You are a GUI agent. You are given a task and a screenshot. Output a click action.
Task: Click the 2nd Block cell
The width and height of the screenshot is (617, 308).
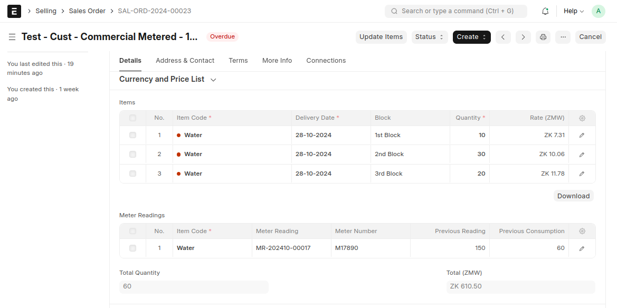coord(410,155)
